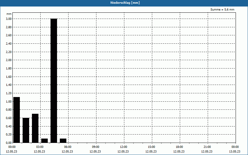Viewport: 248px width, 155px height.
Task: Select the 1,00 y-axis label
Action: coord(9,102)
